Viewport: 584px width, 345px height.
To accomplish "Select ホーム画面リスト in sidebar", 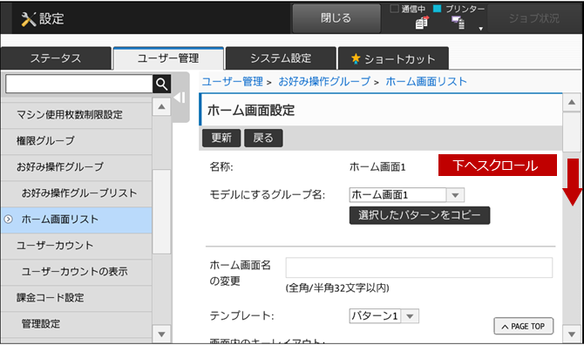I will pyautogui.click(x=77, y=220).
